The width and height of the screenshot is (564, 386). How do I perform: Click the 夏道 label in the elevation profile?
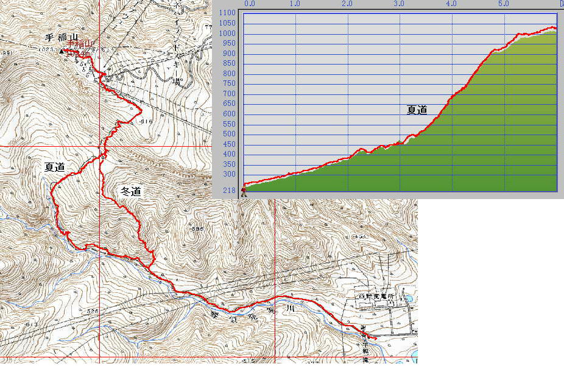tap(417, 110)
